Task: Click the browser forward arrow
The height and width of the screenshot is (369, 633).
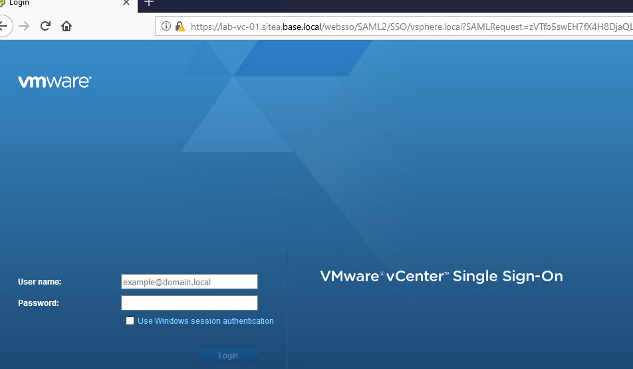Action: coord(24,27)
